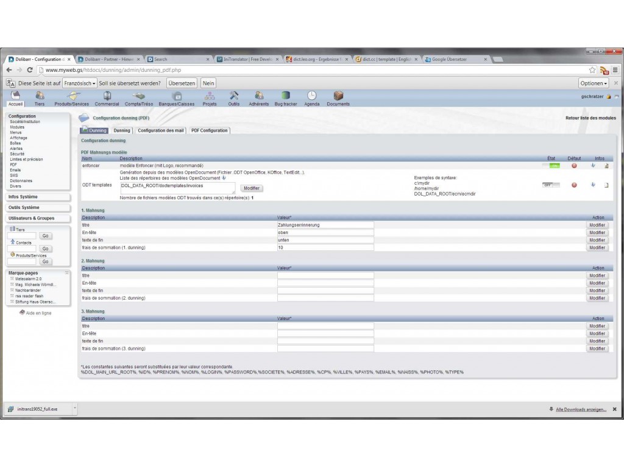Switch to the PDF Configuration tab
Image resolution: width=624 pixels, height=468 pixels.
209,130
